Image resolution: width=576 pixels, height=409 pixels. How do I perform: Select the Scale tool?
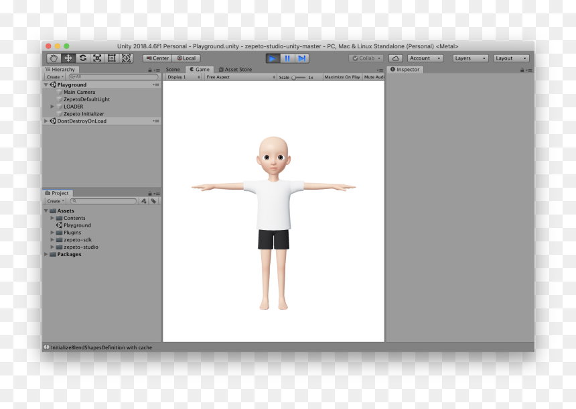(97, 58)
